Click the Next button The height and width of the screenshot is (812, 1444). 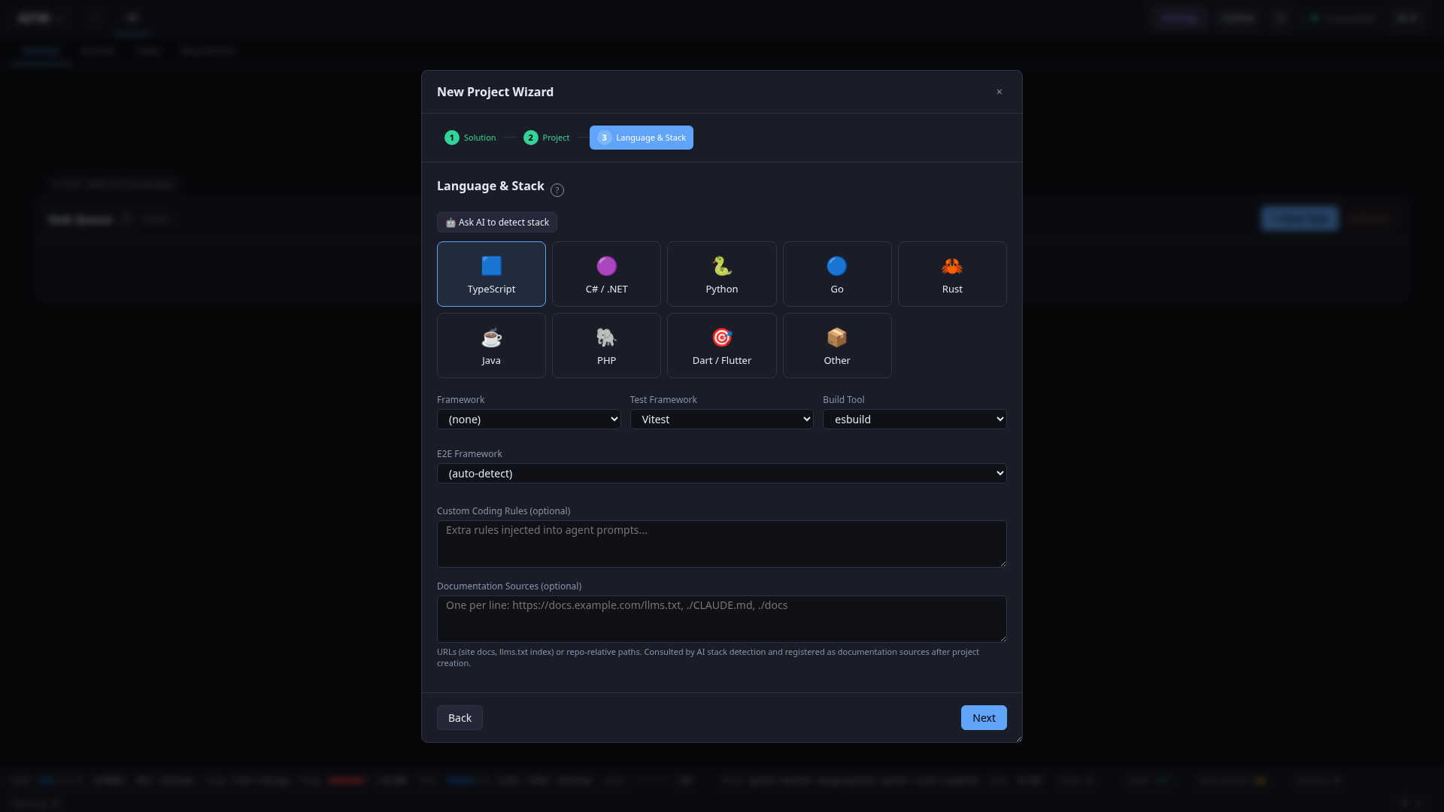click(984, 717)
